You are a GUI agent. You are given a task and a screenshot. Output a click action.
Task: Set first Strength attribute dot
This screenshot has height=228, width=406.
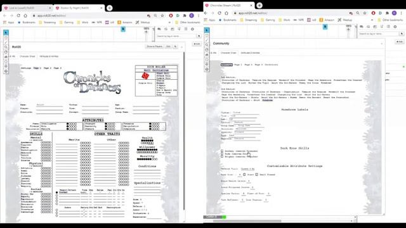point(106,124)
